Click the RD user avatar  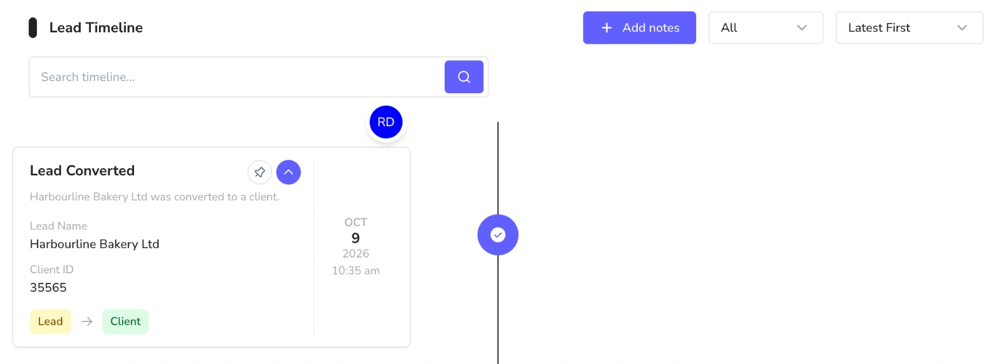(386, 122)
